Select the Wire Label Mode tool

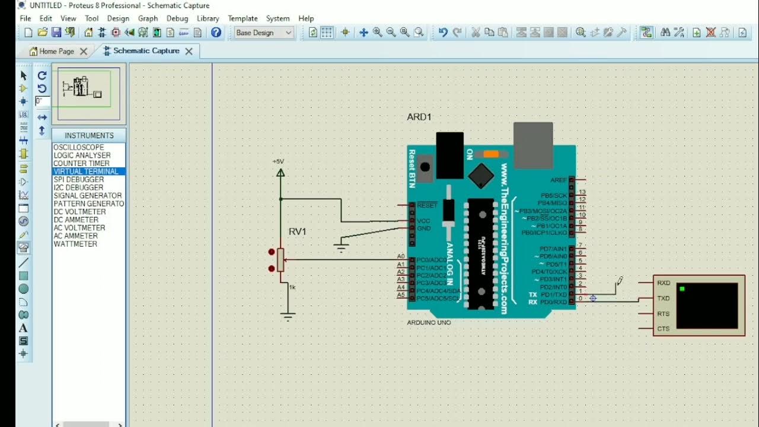coord(24,114)
